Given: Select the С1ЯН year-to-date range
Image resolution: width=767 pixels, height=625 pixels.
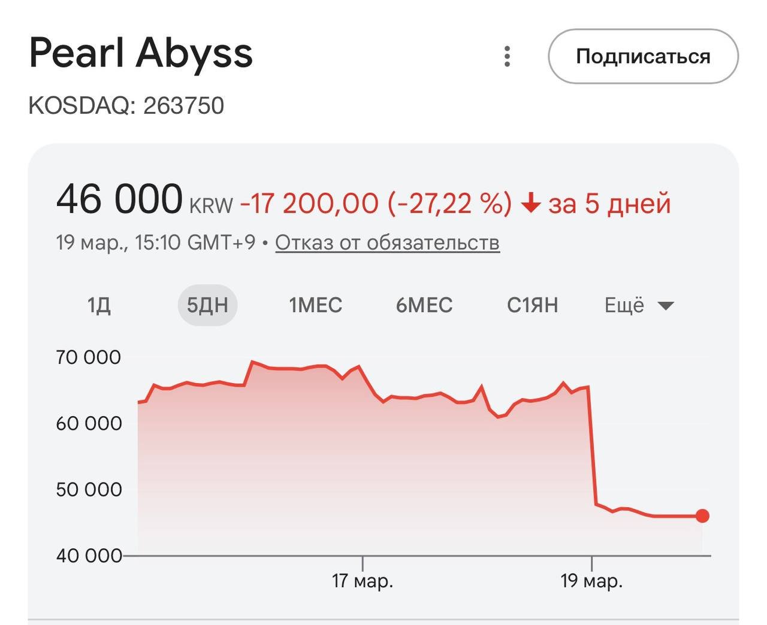Looking at the screenshot, I should (532, 305).
